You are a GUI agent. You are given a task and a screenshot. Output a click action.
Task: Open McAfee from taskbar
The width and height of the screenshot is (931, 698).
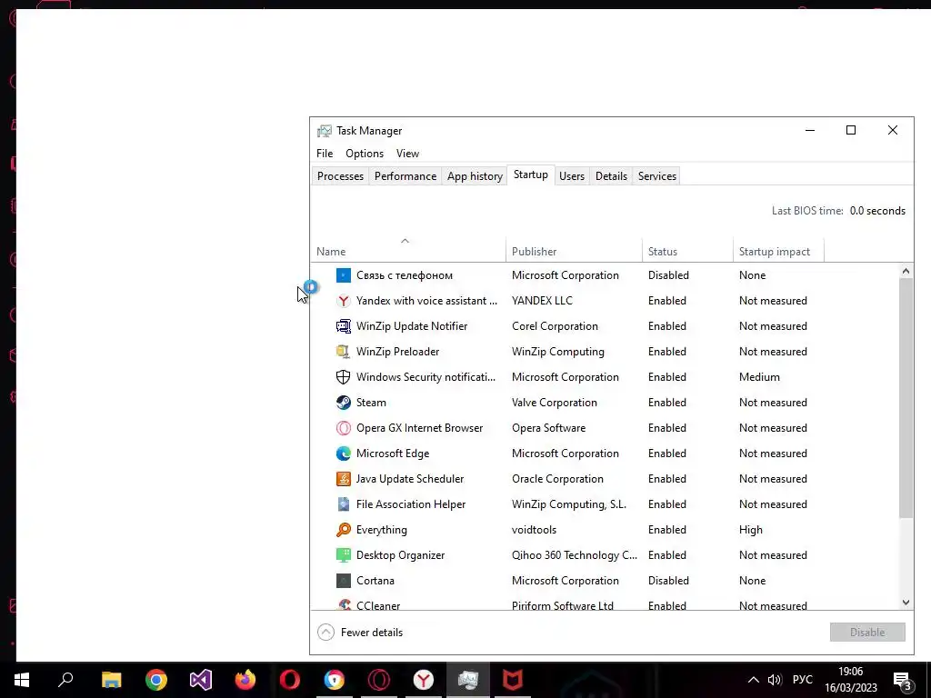point(513,680)
